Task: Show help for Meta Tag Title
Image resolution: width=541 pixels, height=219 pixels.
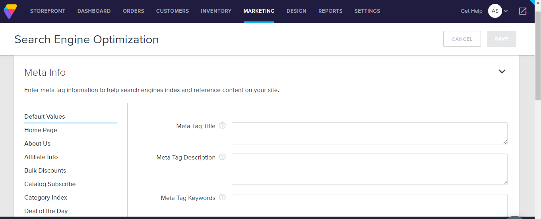Action: (x=222, y=126)
